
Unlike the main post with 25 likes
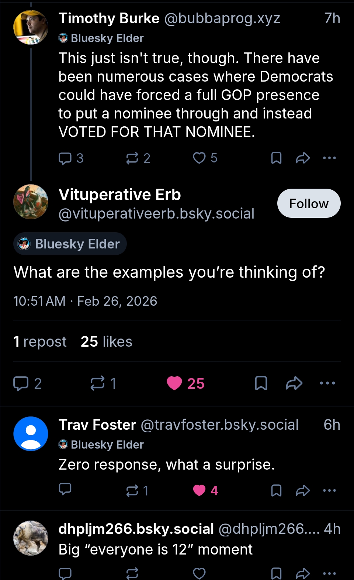coord(174,383)
